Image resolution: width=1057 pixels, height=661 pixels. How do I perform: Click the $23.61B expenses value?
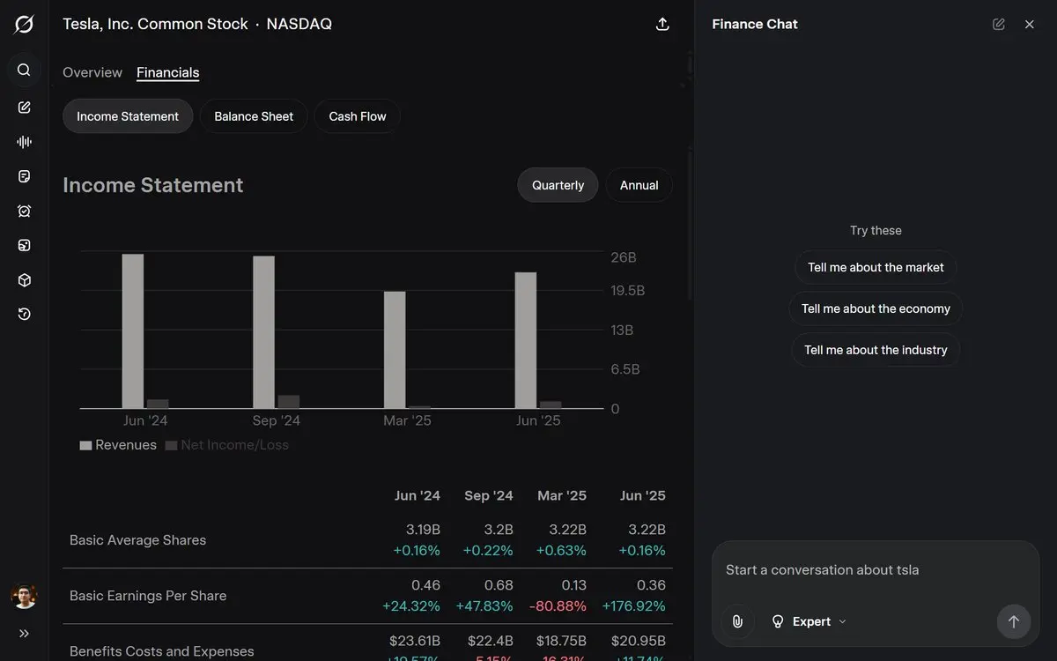pos(415,641)
